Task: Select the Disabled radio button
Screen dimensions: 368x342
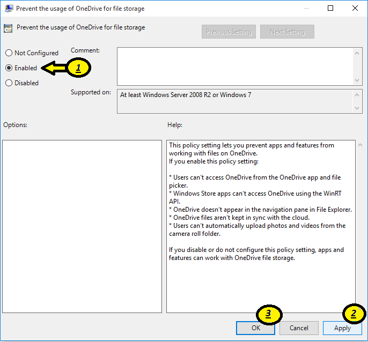Action: (x=9, y=83)
